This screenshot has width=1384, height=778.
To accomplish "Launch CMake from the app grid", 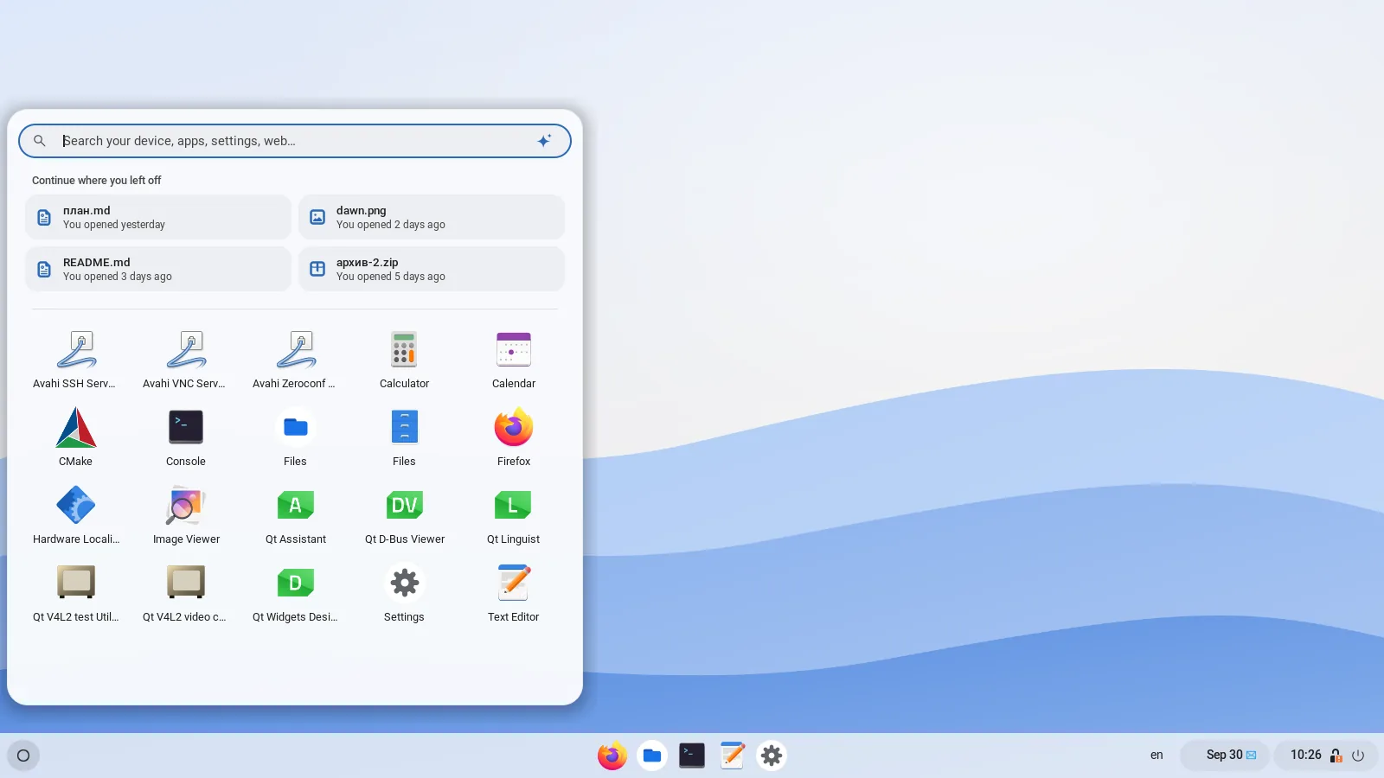I will (x=76, y=437).
